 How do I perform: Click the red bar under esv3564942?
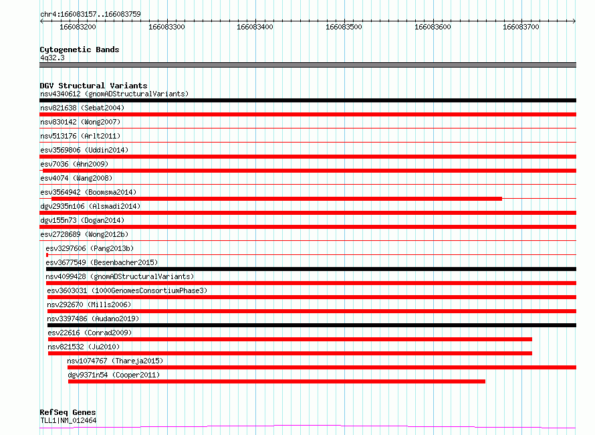(x=277, y=199)
